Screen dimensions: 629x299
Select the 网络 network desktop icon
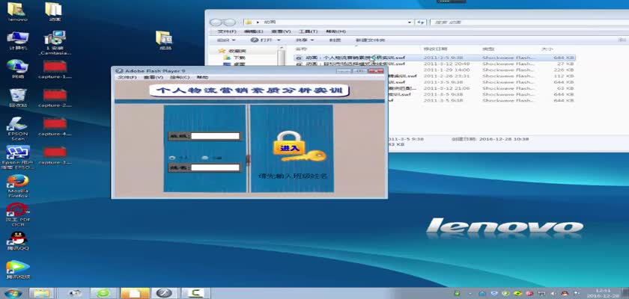pos(17,69)
